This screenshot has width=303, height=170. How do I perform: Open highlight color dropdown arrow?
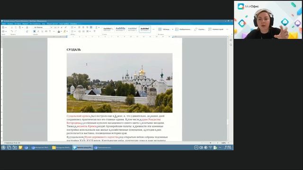click(x=67, y=31)
